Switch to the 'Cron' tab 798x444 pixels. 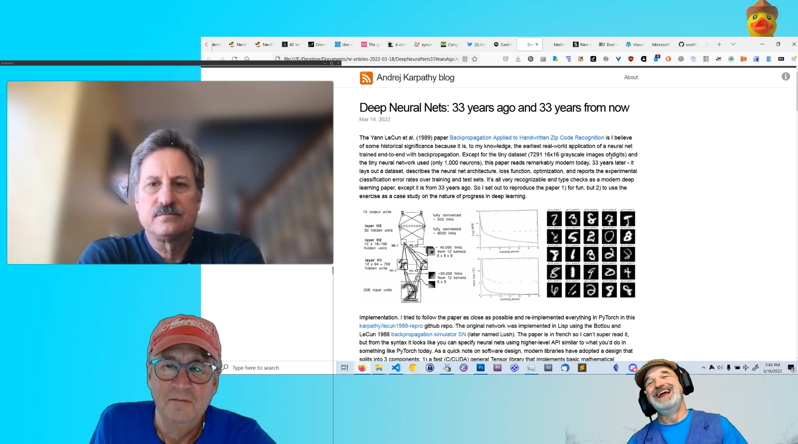317,44
